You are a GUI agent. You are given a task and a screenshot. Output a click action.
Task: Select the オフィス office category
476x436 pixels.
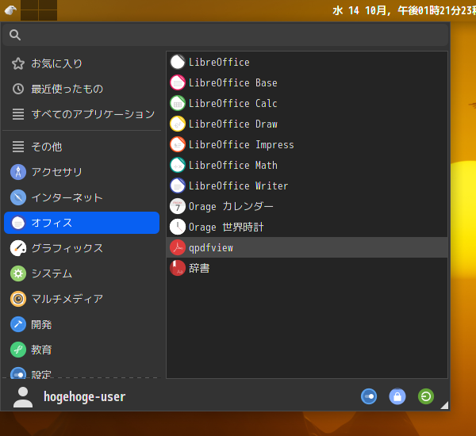click(82, 223)
